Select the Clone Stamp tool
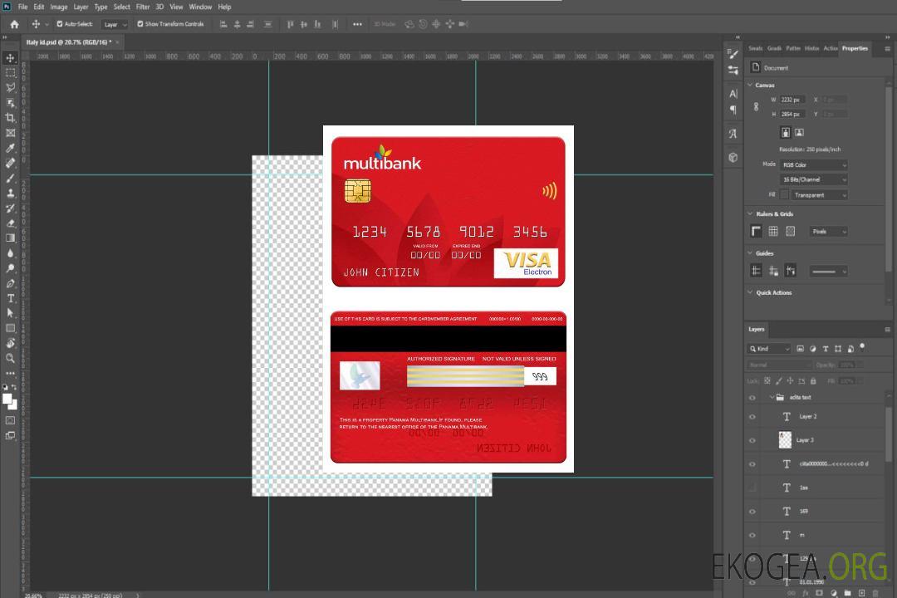The width and height of the screenshot is (897, 598). 10,193
